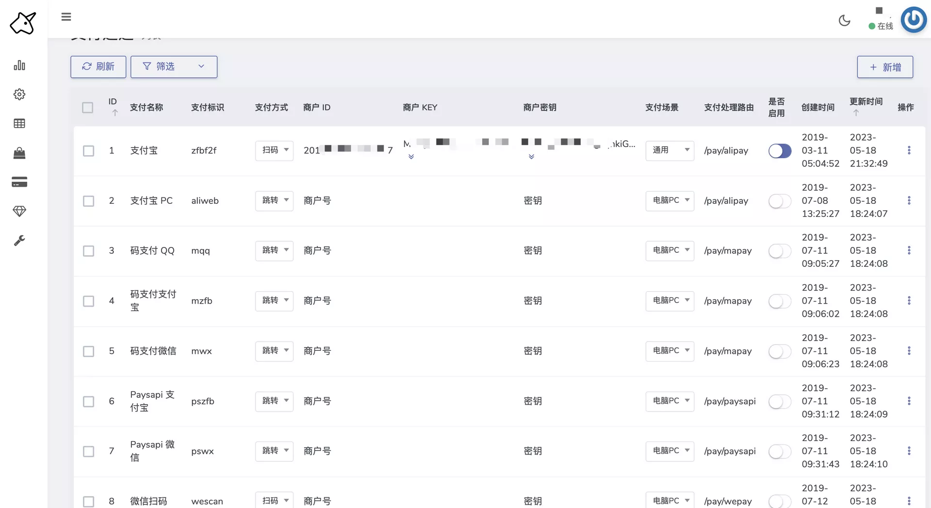931x508 pixels.
Task: Open the table grid sidebar icon
Action: [19, 124]
